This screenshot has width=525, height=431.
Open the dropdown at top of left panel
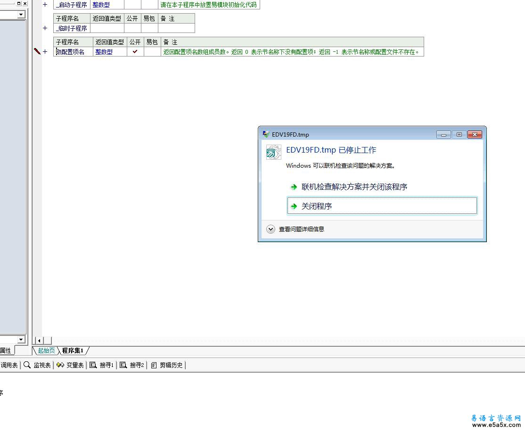(x=21, y=15)
